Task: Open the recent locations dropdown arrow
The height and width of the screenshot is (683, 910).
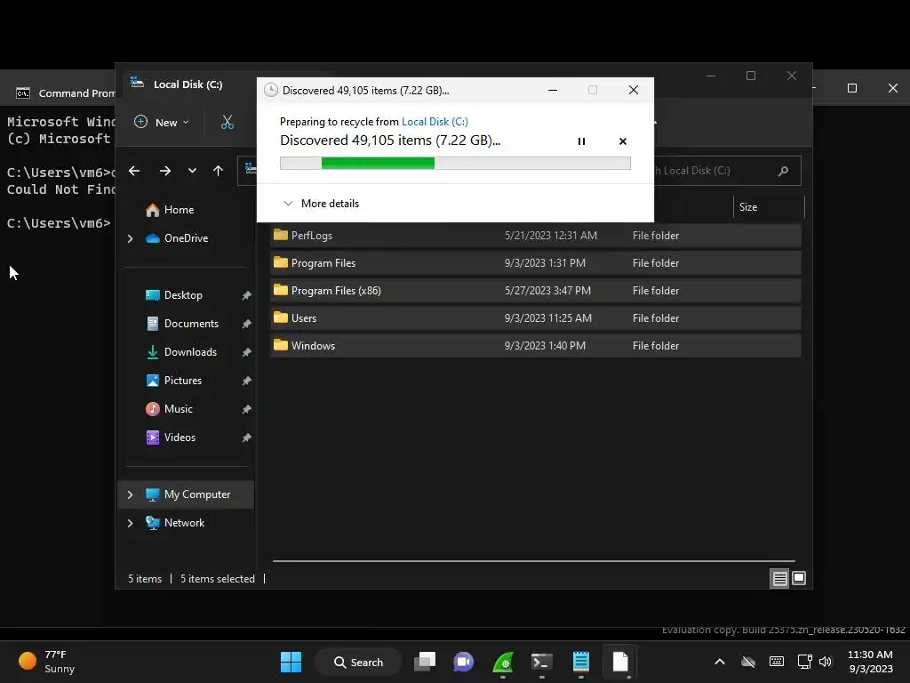Action: click(192, 171)
